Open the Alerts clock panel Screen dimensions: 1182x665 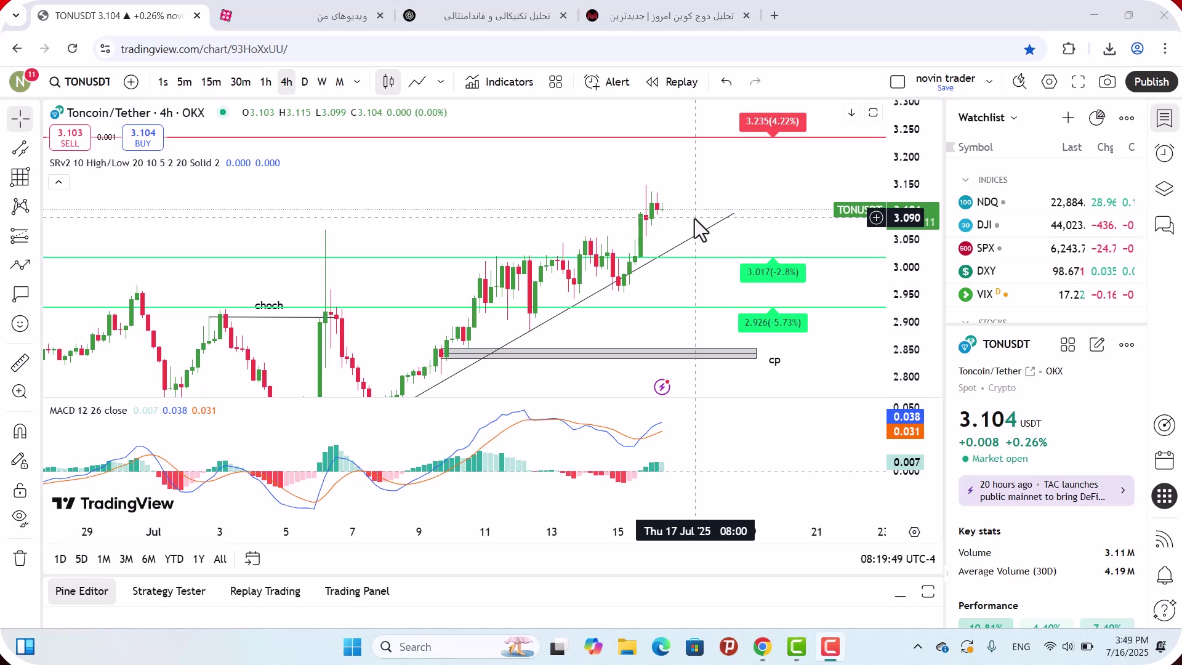[x=1164, y=153]
